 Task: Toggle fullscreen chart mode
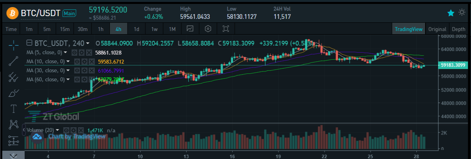click(225, 29)
